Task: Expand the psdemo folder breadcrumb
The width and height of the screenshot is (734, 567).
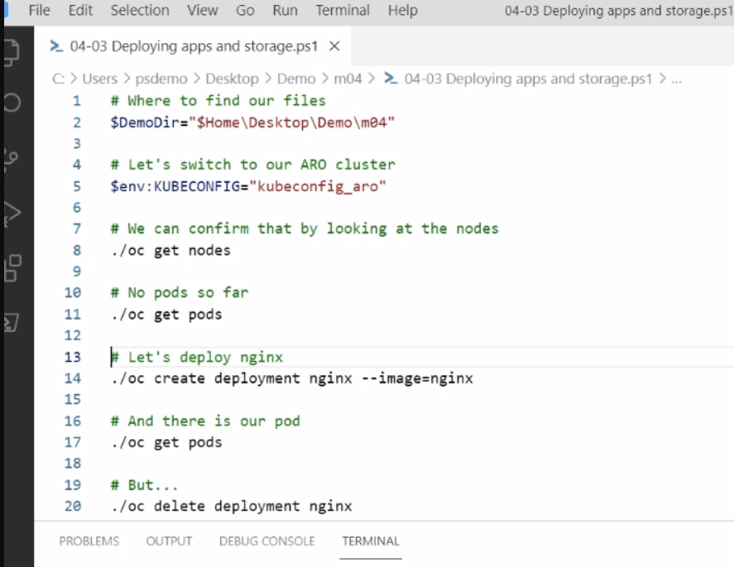Action: click(161, 79)
